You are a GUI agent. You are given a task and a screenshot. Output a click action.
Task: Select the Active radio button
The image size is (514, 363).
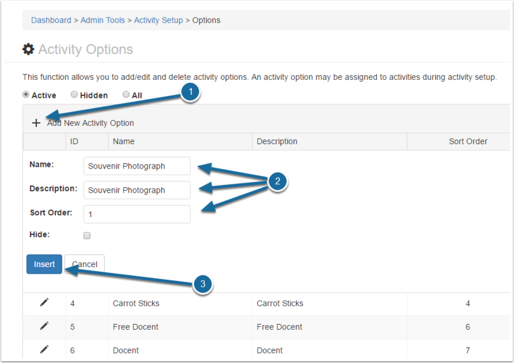pos(26,95)
